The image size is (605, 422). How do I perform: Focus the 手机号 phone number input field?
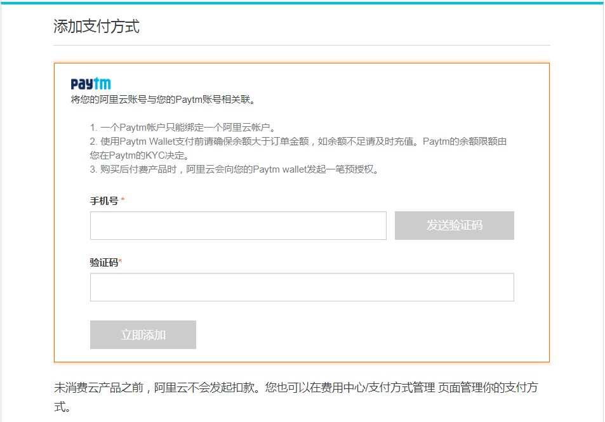238,225
